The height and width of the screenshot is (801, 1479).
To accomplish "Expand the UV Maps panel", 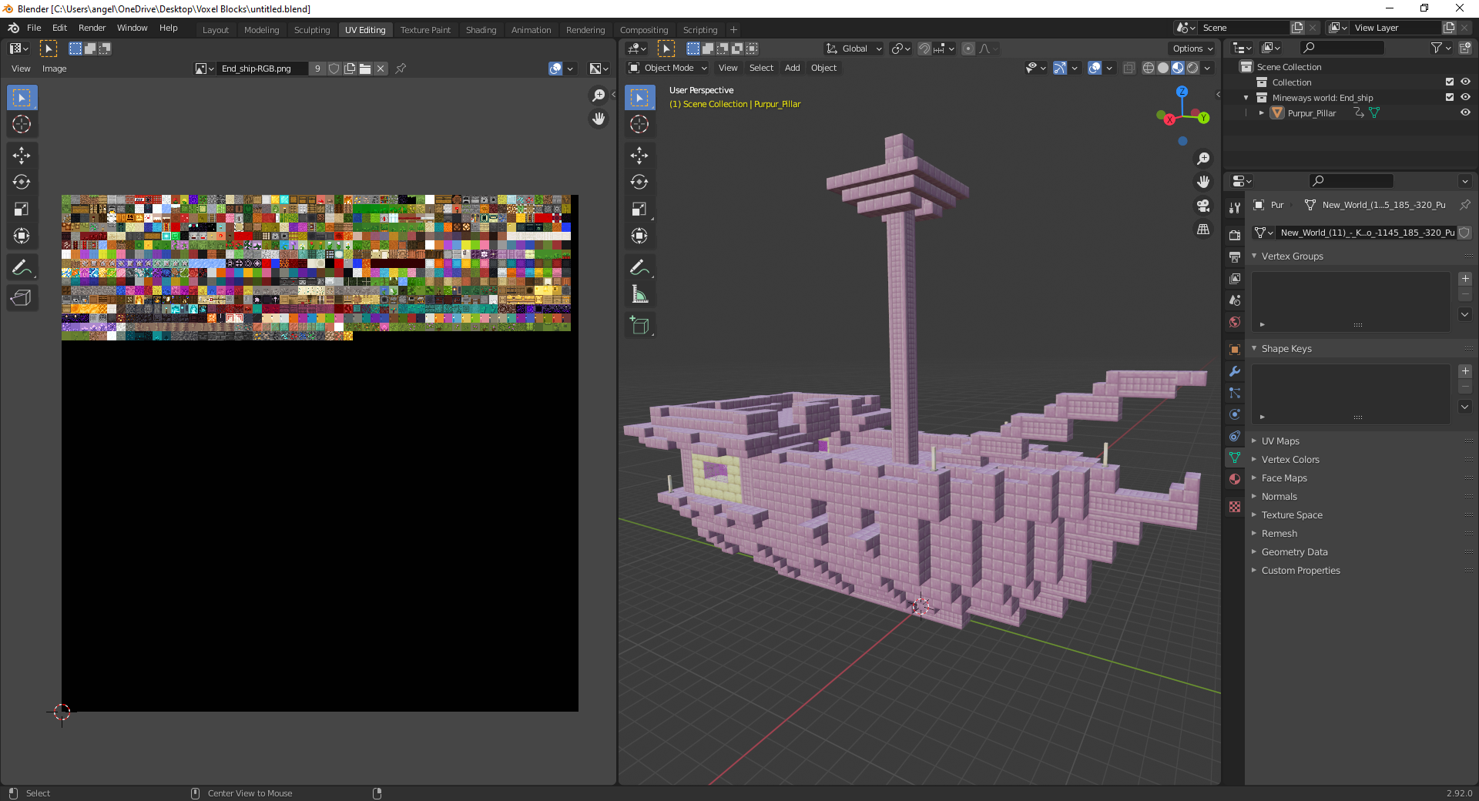I will (x=1280, y=441).
